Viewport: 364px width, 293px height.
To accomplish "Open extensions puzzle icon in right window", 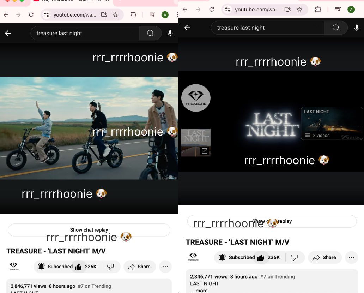I will (x=318, y=10).
